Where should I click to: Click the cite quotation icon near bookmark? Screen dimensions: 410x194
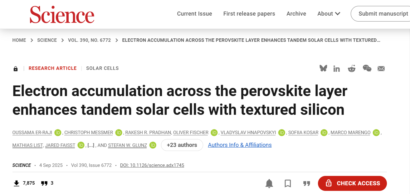(307, 183)
